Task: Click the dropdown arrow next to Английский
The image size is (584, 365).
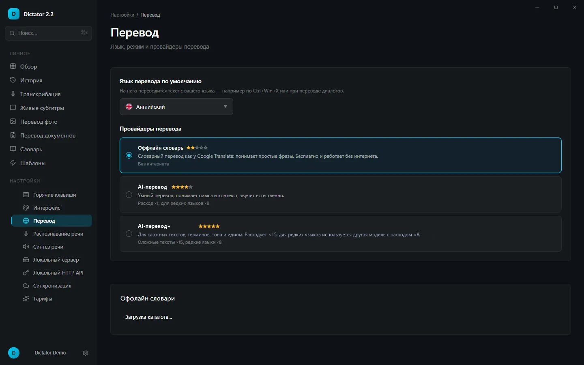Action: pyautogui.click(x=225, y=107)
